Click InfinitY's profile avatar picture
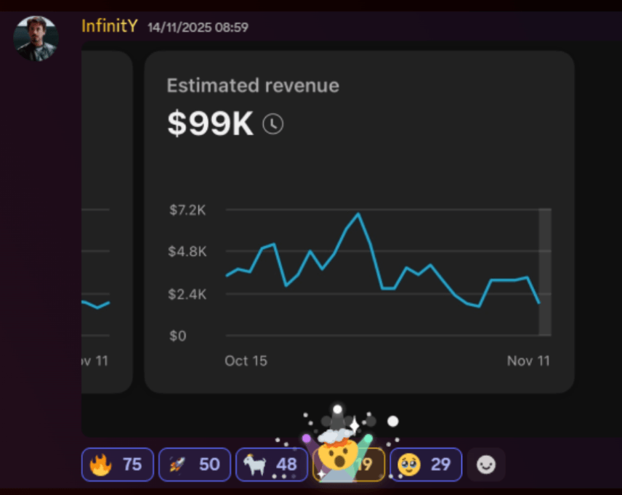 tap(36, 38)
